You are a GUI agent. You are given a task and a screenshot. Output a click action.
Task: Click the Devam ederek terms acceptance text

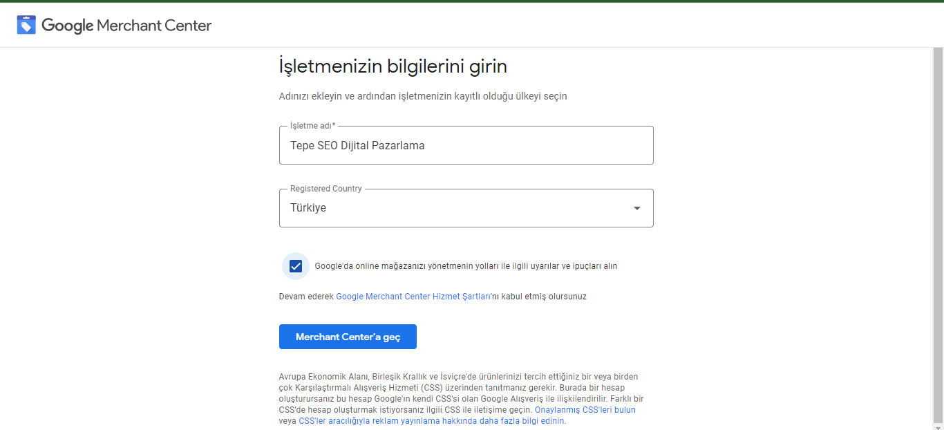click(307, 297)
